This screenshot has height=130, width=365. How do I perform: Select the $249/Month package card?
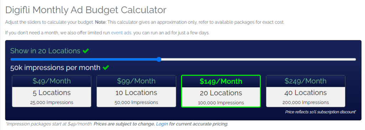pos(305,91)
